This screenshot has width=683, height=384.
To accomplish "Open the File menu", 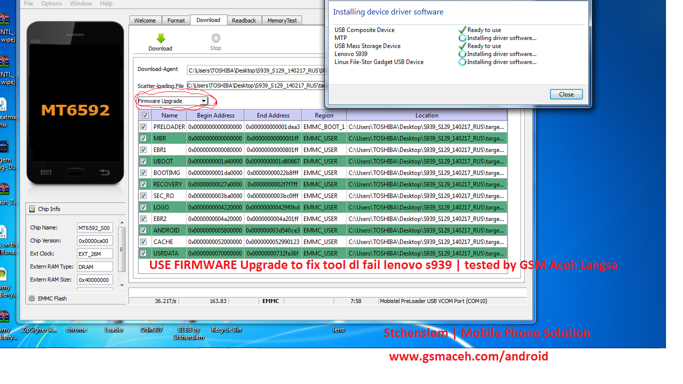I will point(28,3).
